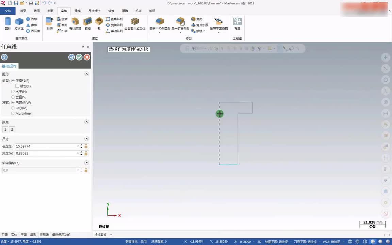Viewport: 392px width, 245px height.
Task: Open the 薄壳 shell tool
Action: tap(197, 19)
